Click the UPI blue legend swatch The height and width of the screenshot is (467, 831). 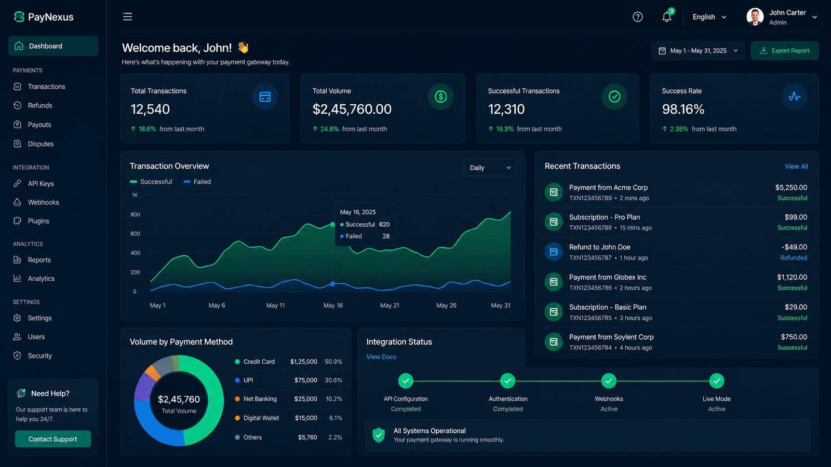click(237, 380)
